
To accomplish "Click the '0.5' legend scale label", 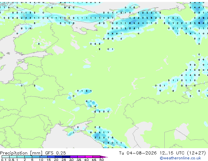I will pyautogui.click(x=11, y=160).
